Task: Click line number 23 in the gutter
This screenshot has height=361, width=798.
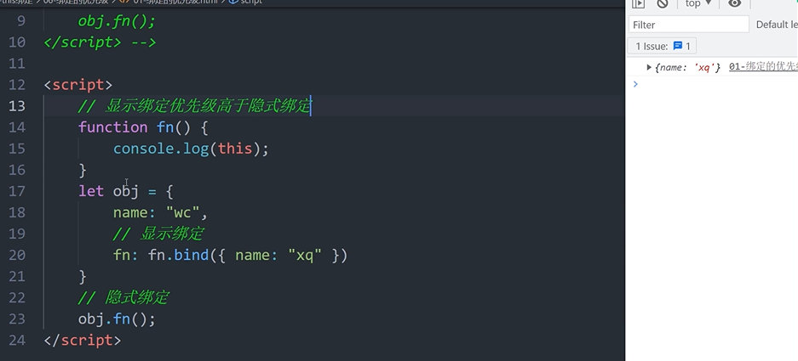Action: pos(16,319)
